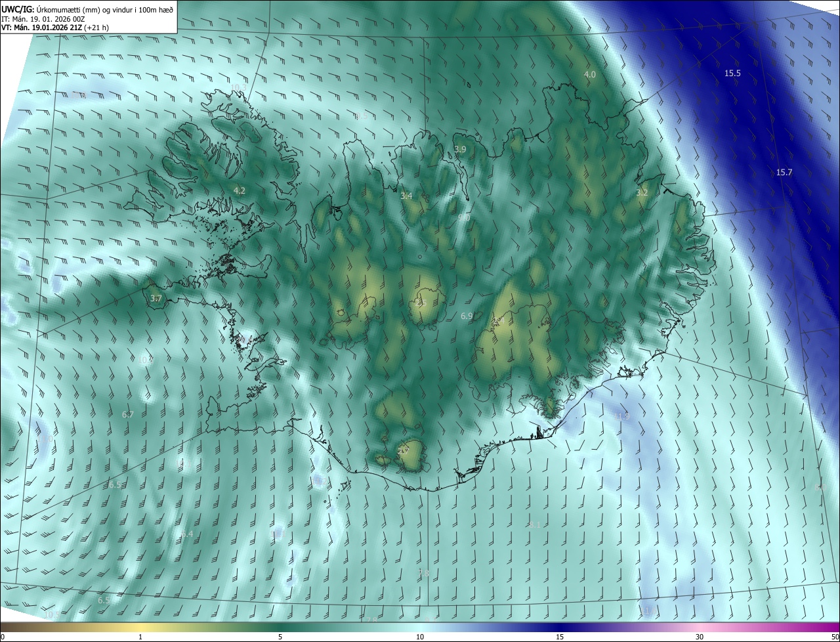Select the initial time line 'IT: Mán. 19. 01. 2026 00Z'
840x642 pixels.
(45, 18)
